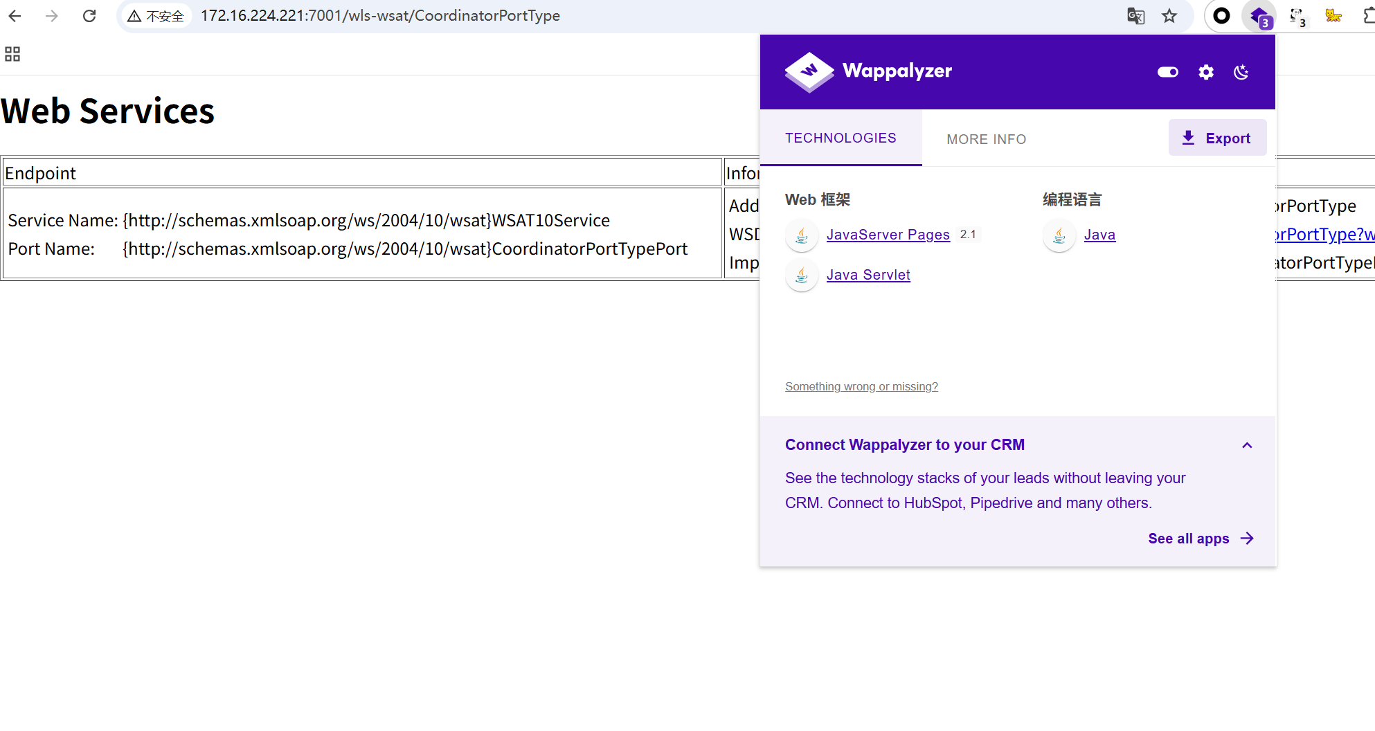Open the black circle extension icon

[1222, 16]
